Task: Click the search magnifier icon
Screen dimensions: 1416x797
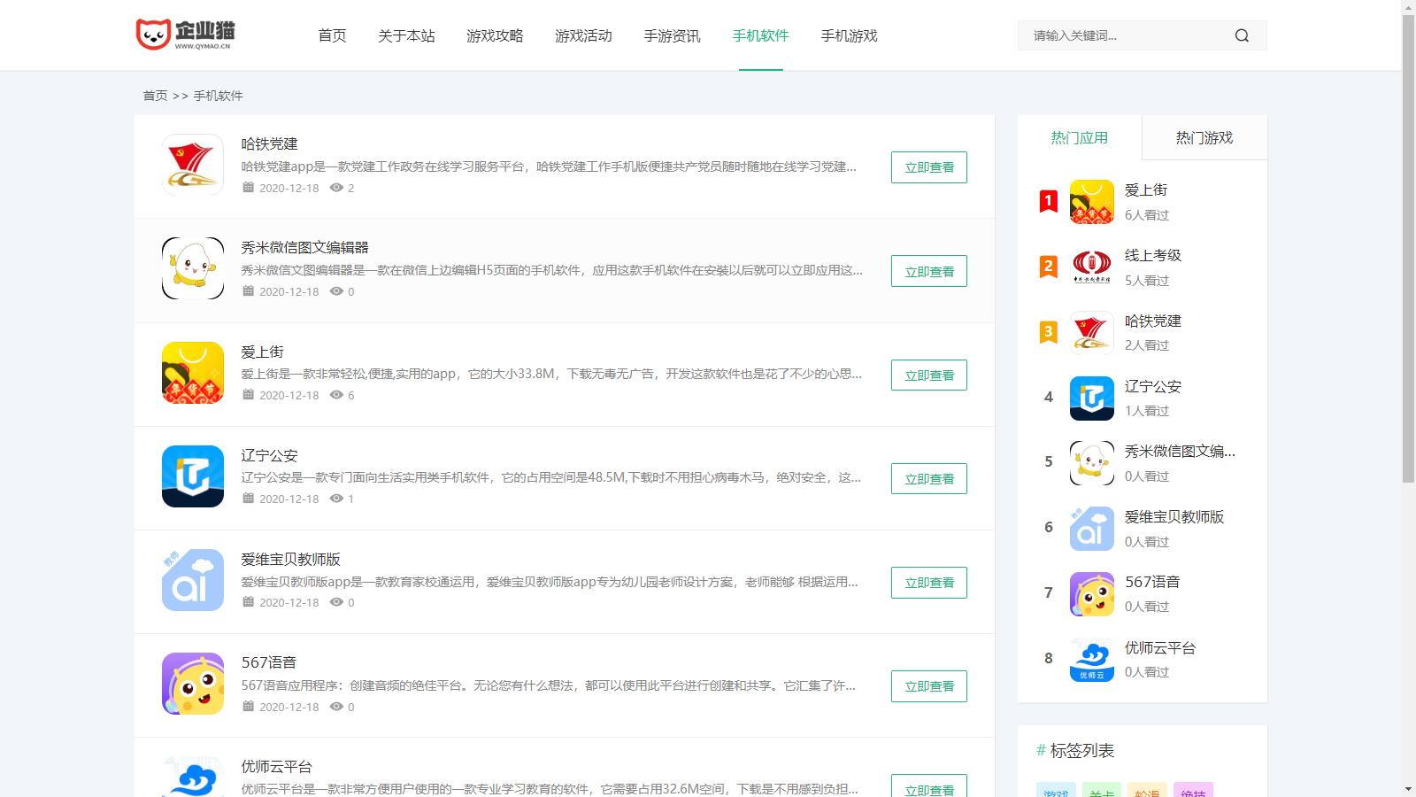Action: (1242, 35)
